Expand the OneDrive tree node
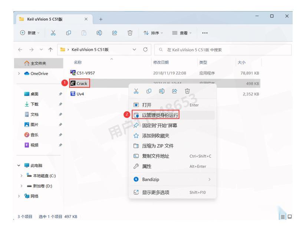 point(19,73)
